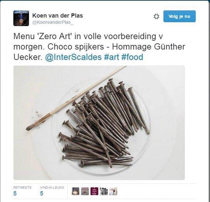Follow the #food hashtag
The image size is (210, 202).
coord(132,57)
